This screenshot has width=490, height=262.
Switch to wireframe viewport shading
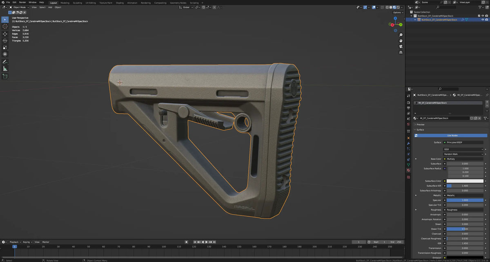click(x=388, y=7)
